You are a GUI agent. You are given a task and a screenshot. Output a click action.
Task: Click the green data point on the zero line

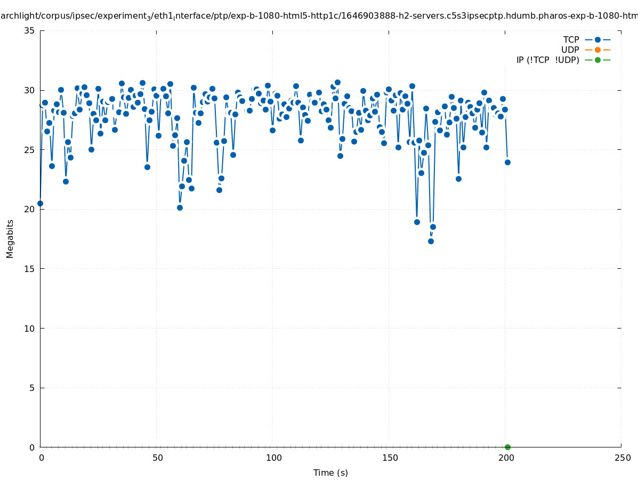point(507,447)
